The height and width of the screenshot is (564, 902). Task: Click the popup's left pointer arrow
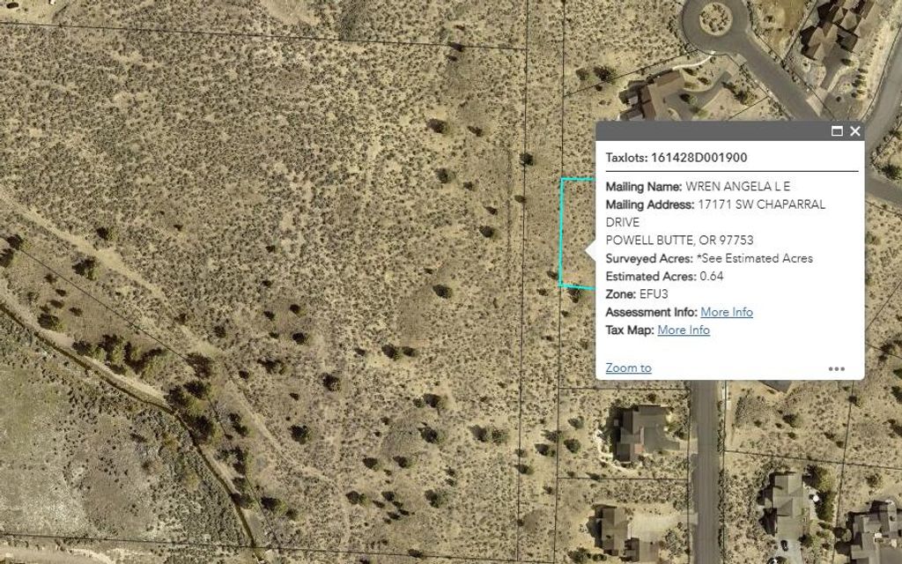coord(591,250)
